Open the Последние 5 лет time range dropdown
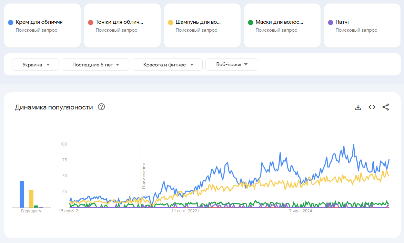 click(x=95, y=65)
